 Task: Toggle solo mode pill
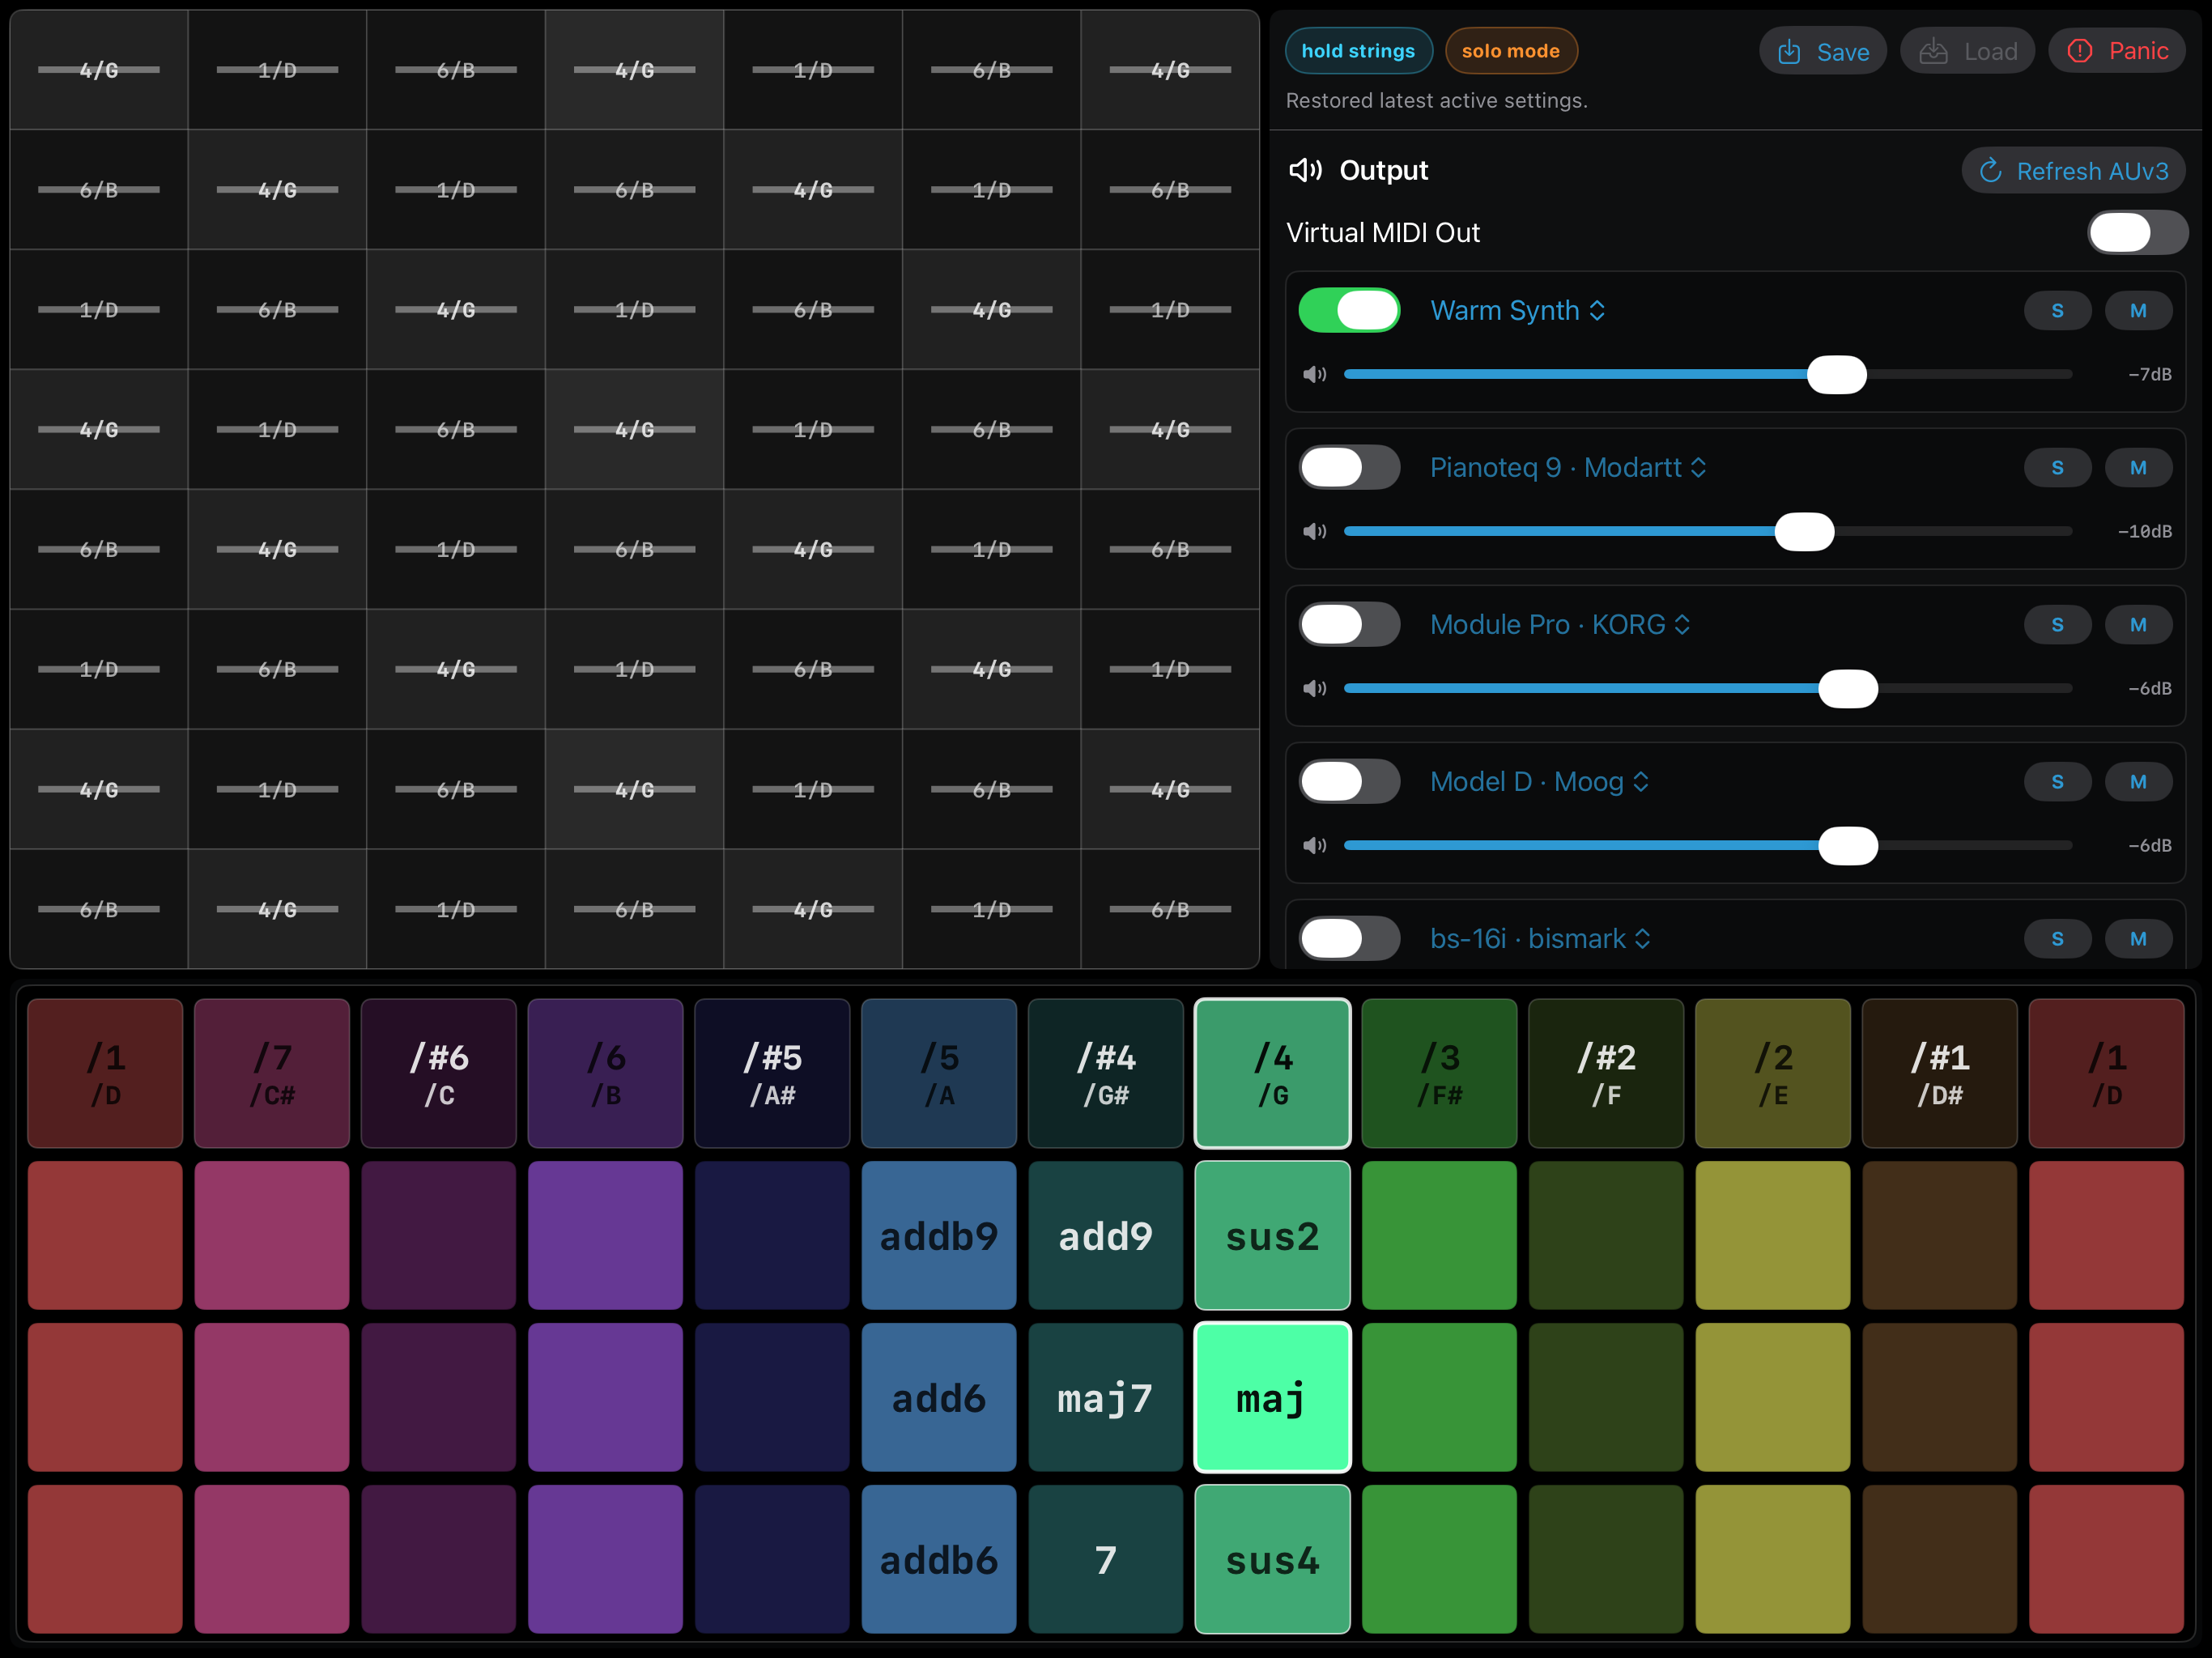[x=1510, y=51]
